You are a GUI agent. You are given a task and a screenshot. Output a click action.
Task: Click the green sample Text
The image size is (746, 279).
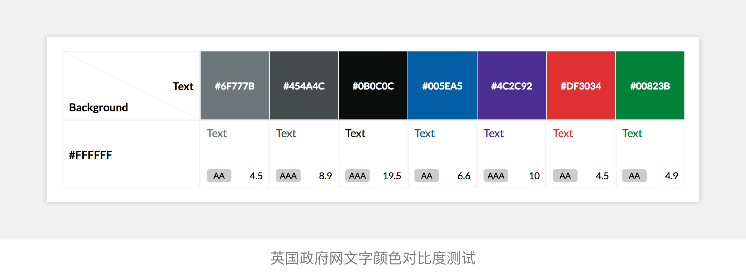pyautogui.click(x=632, y=133)
